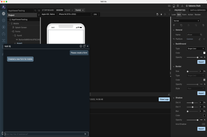Click the filter funnel icon in Project panel
Viewport: 207px width, 137px height.
pos(39,15)
